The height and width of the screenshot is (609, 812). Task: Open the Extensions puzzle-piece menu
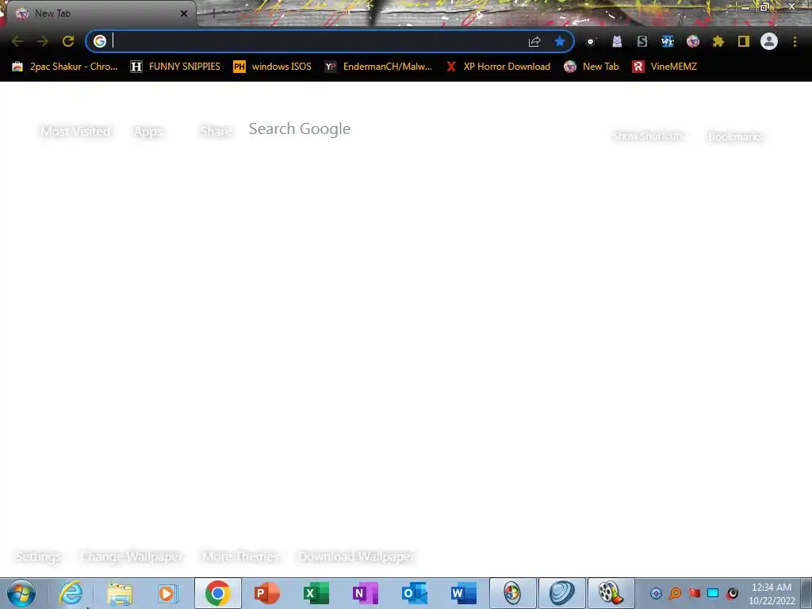(718, 41)
